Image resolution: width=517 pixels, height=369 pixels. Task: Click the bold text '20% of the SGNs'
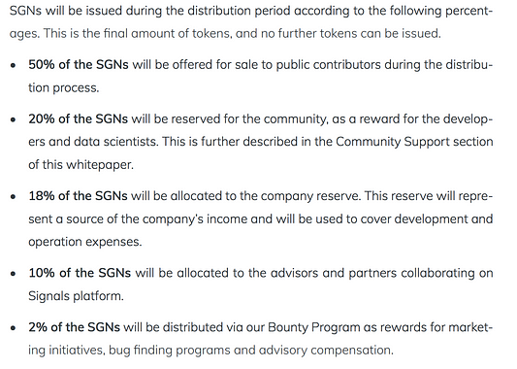pos(78,119)
